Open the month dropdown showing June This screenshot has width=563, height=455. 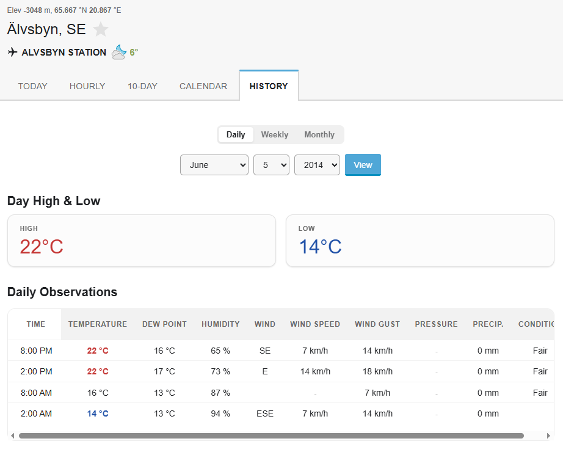click(214, 165)
